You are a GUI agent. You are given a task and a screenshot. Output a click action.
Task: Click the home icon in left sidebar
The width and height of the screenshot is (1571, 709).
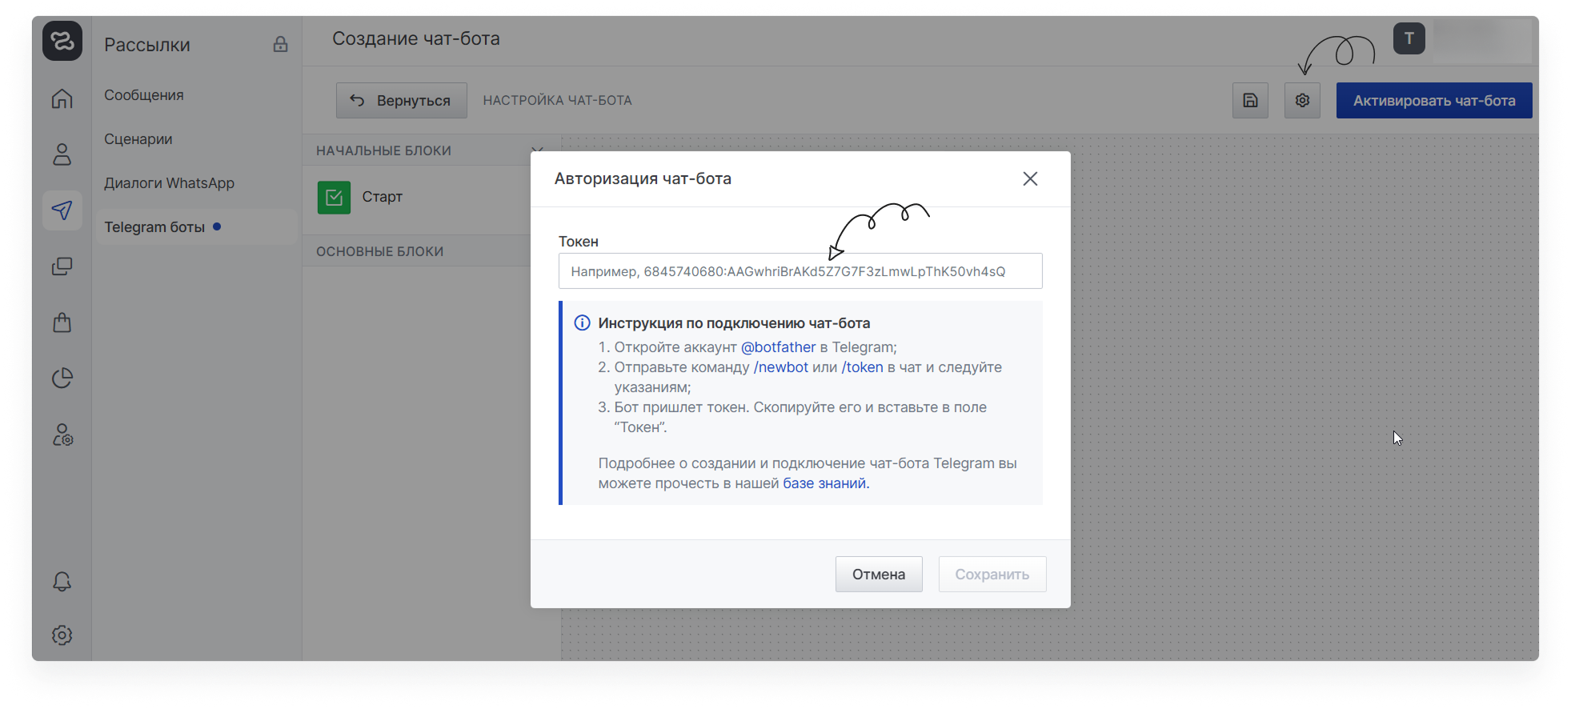point(62,98)
